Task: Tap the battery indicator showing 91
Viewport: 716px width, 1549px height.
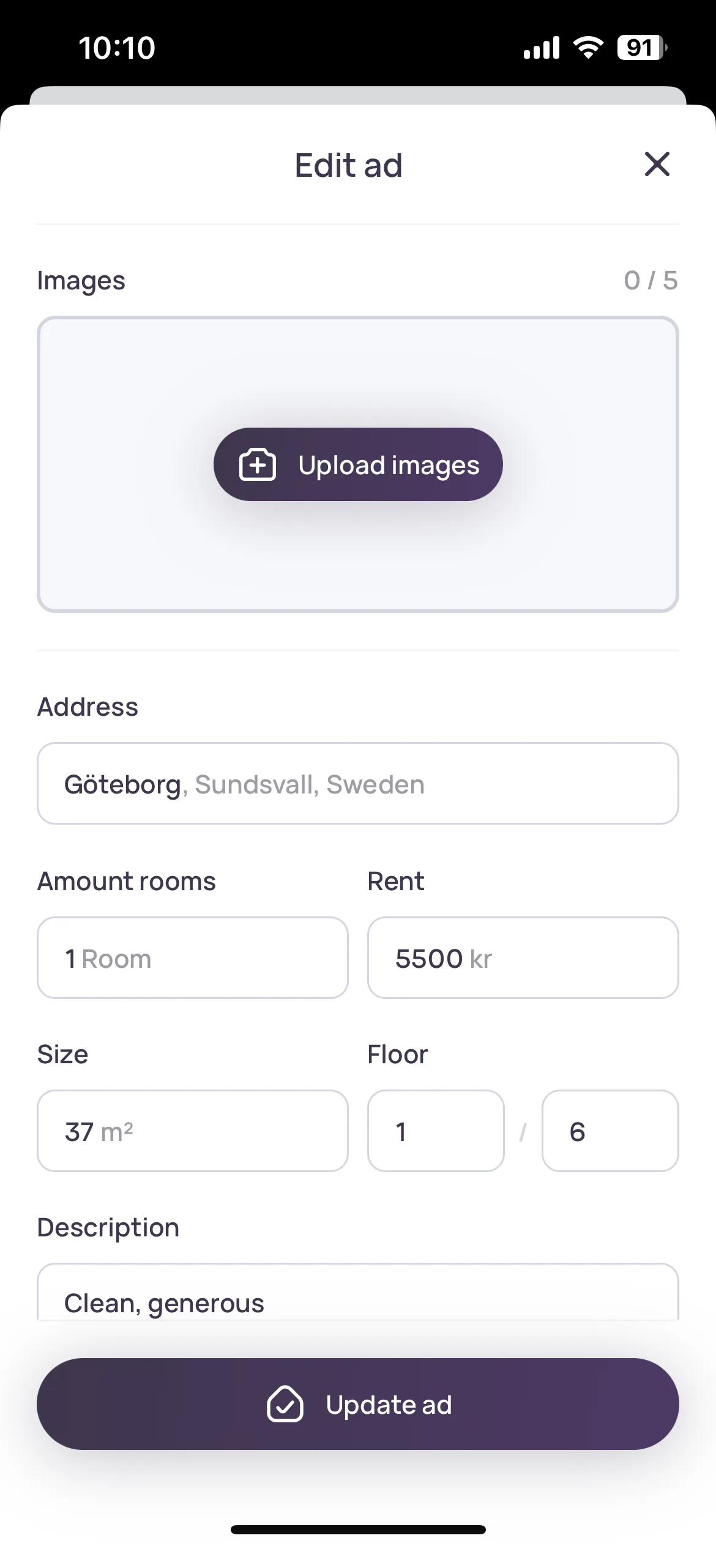Action: click(x=642, y=47)
